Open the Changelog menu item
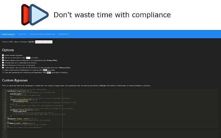 pyautogui.click(x=22, y=34)
